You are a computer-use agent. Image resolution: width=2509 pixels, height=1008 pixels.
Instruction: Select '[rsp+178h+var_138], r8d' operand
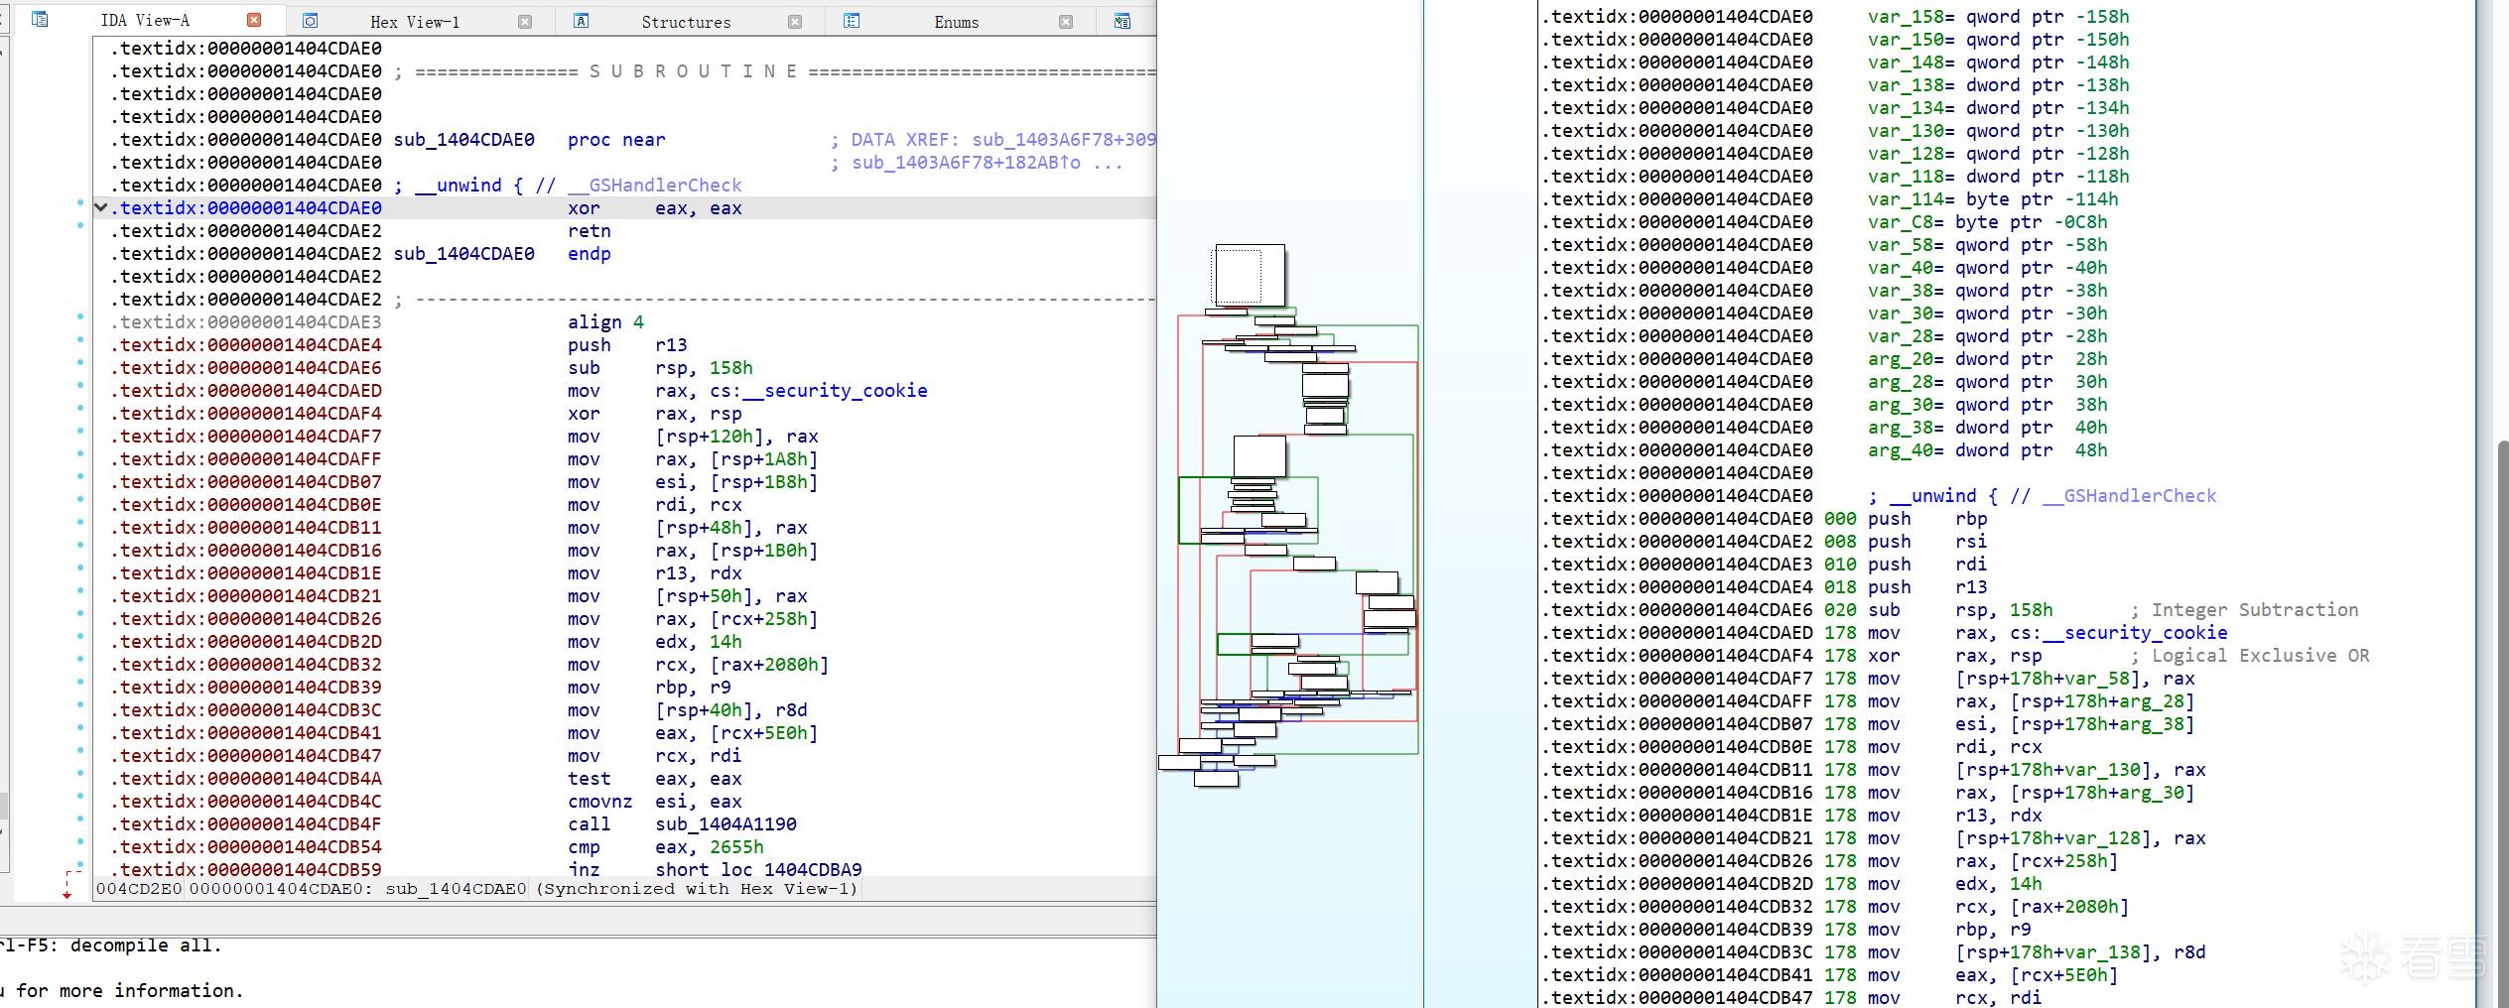(x=2080, y=952)
